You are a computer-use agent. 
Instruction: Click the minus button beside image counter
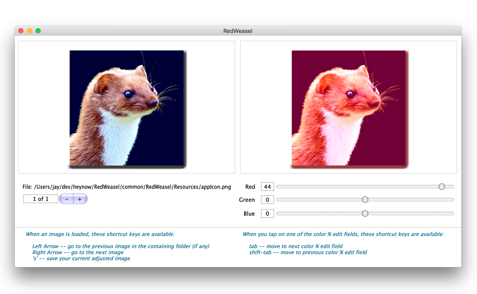click(66, 199)
